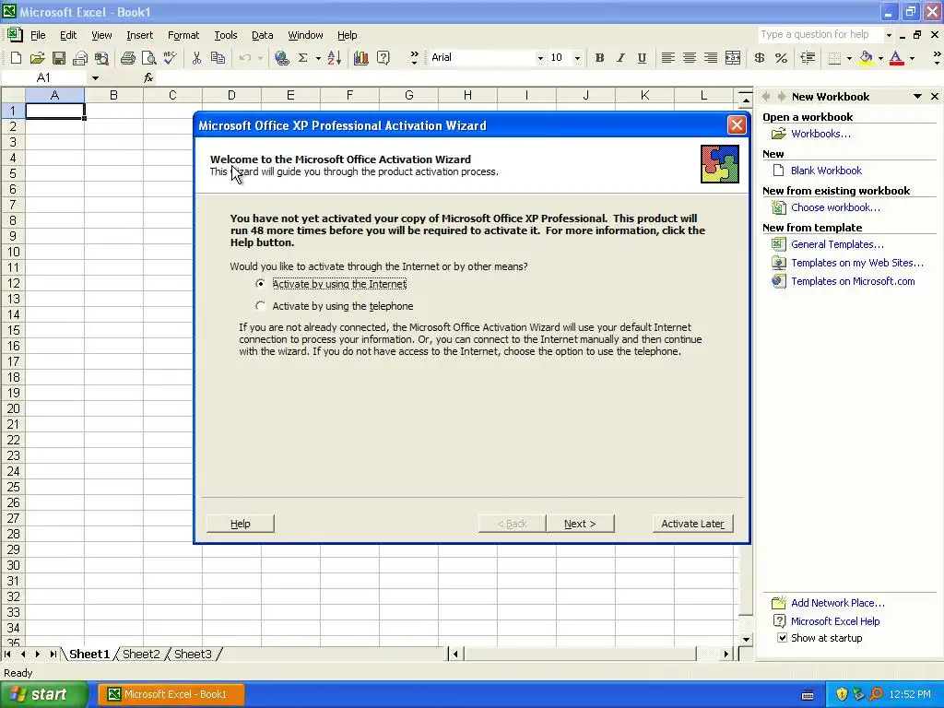Viewport: 944px width, 708px height.
Task: Select Activate by using the telephone
Action: tap(261, 306)
